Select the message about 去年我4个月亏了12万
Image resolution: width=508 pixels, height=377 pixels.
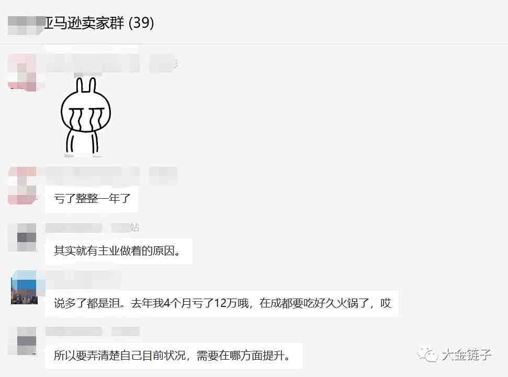click(222, 303)
